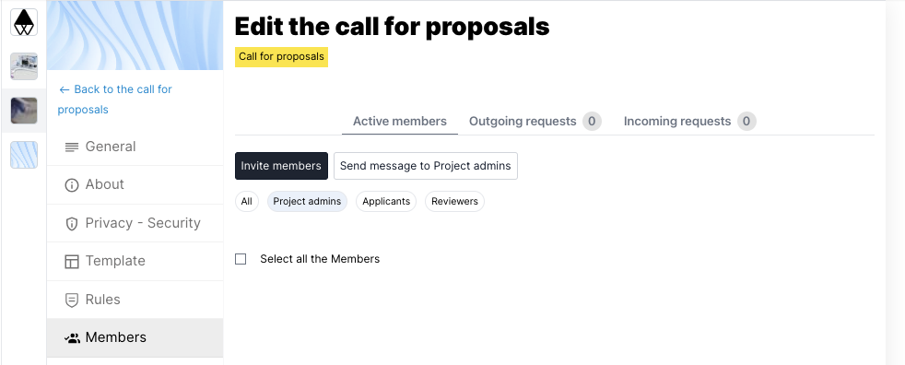The width and height of the screenshot is (905, 365).
Task: Click the Template layout icon
Action: coord(72,262)
